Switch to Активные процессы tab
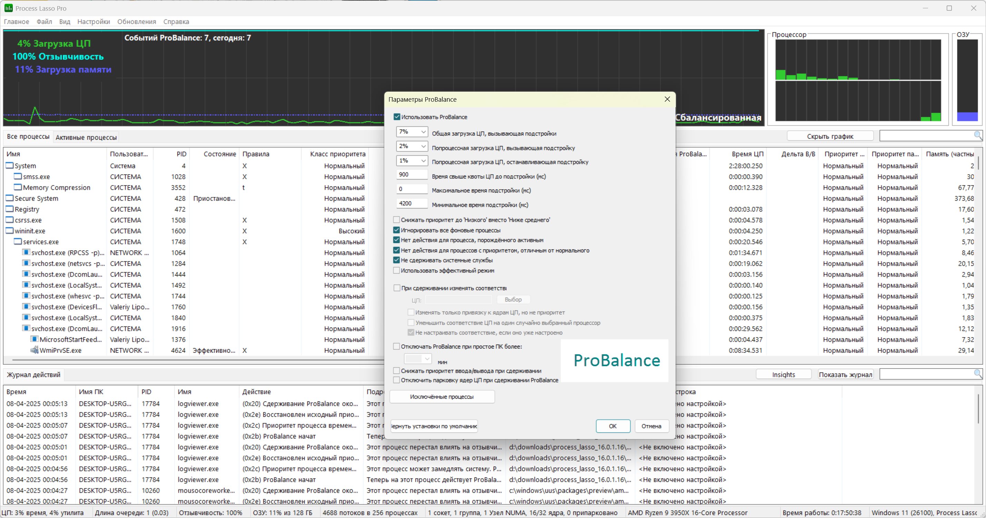Screen dimensions: 986x518 [x=86, y=137]
